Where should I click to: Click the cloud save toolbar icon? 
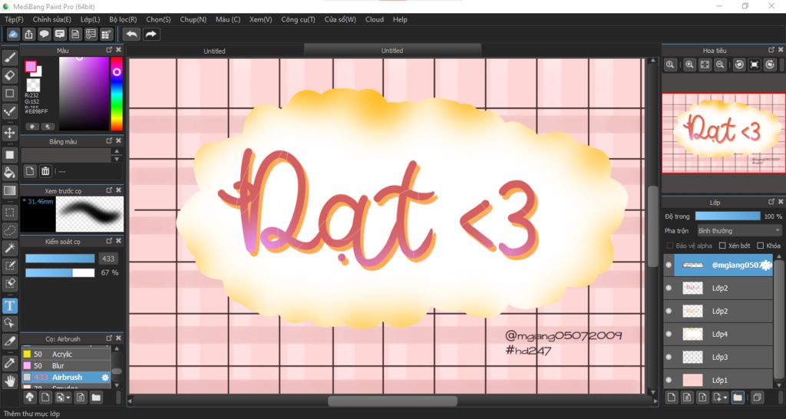[14, 34]
